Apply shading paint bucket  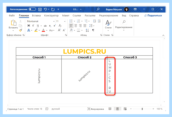coord(71,30)
